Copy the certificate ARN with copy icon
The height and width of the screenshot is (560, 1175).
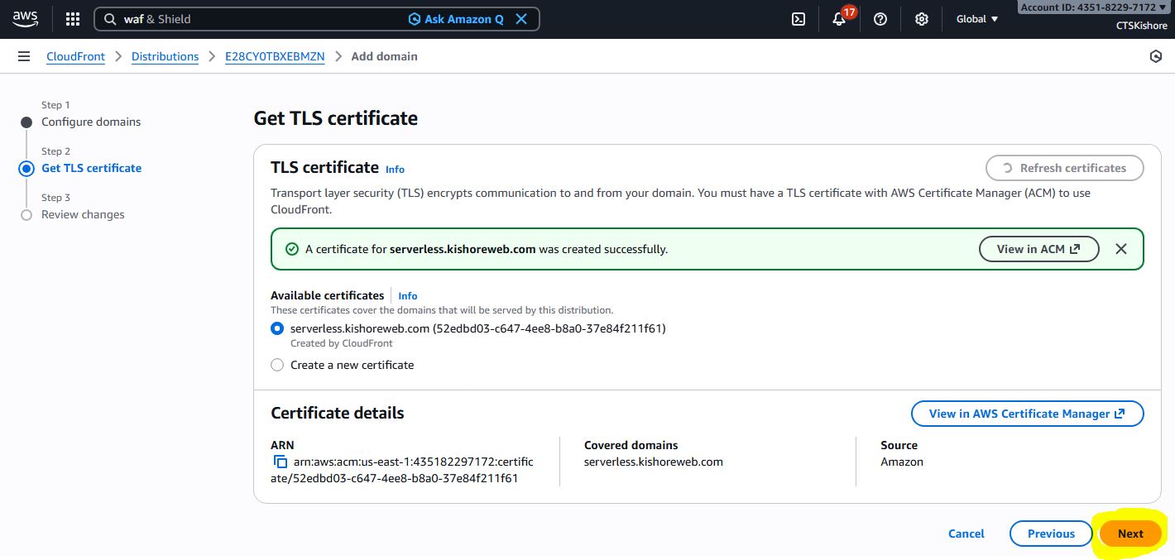click(281, 462)
